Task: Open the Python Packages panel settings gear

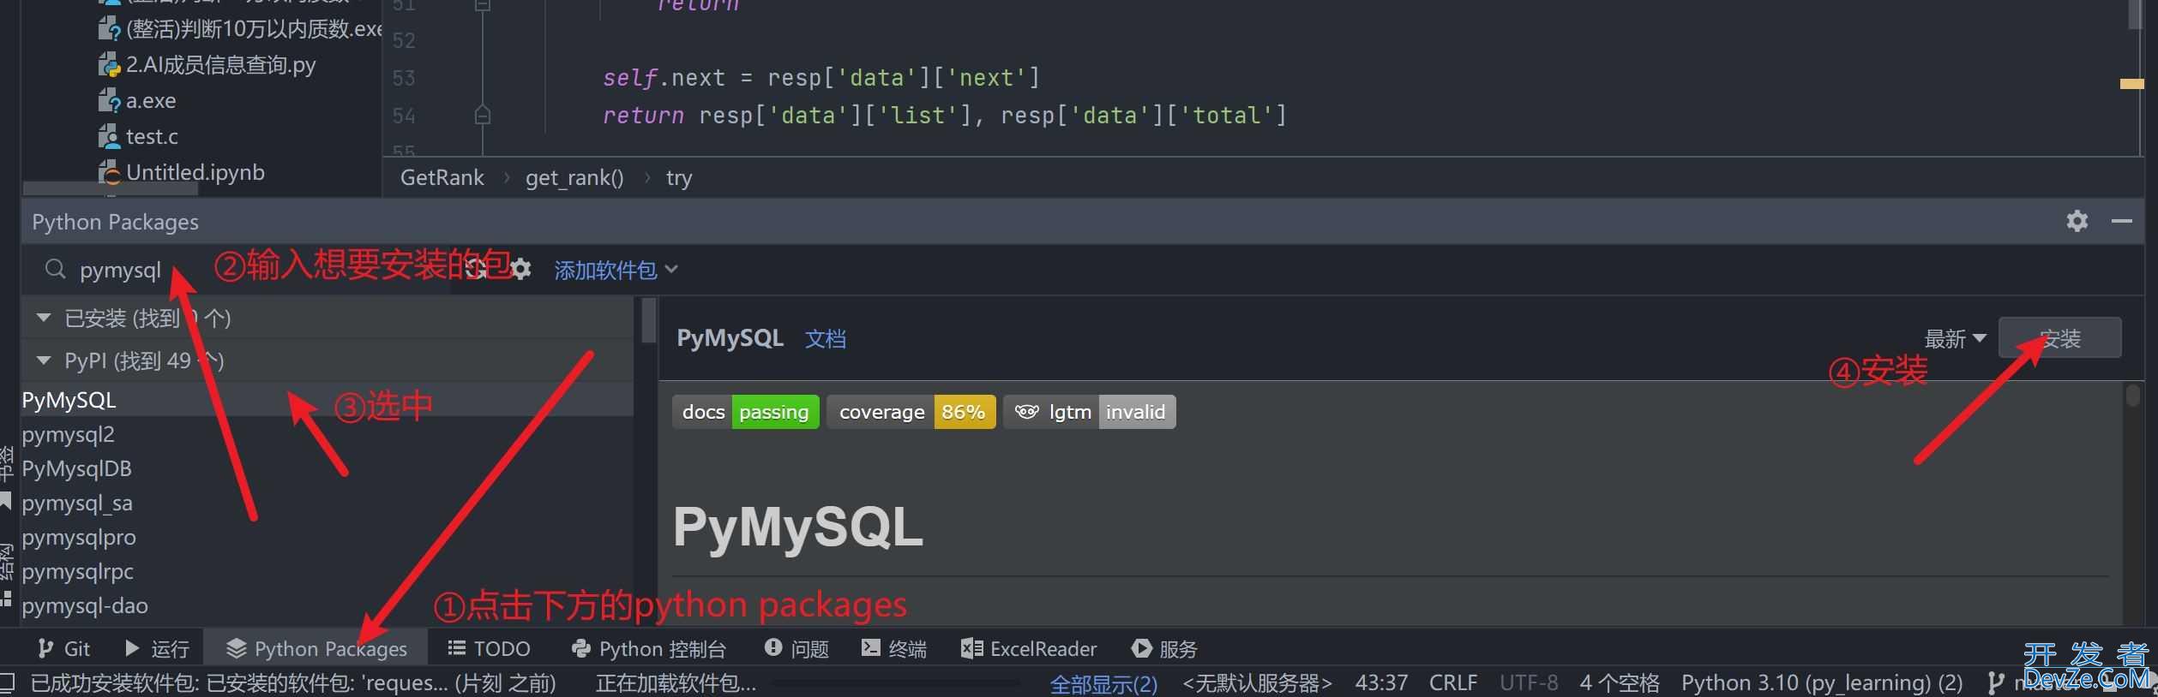Action: click(x=2077, y=221)
